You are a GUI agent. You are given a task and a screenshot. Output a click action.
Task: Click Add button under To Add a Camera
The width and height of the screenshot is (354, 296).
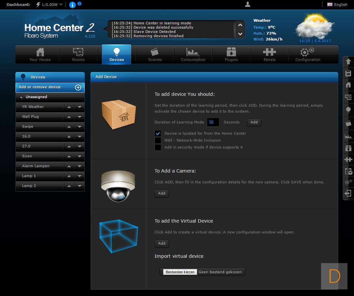(x=162, y=193)
